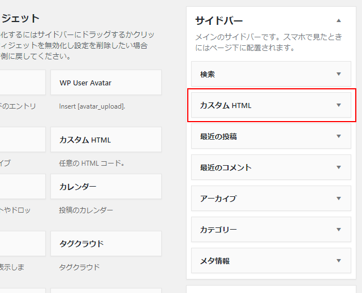Viewport: 362px width, 293px height.
Task: Click the カスタム HTML title in sidebar
Action: 226,105
